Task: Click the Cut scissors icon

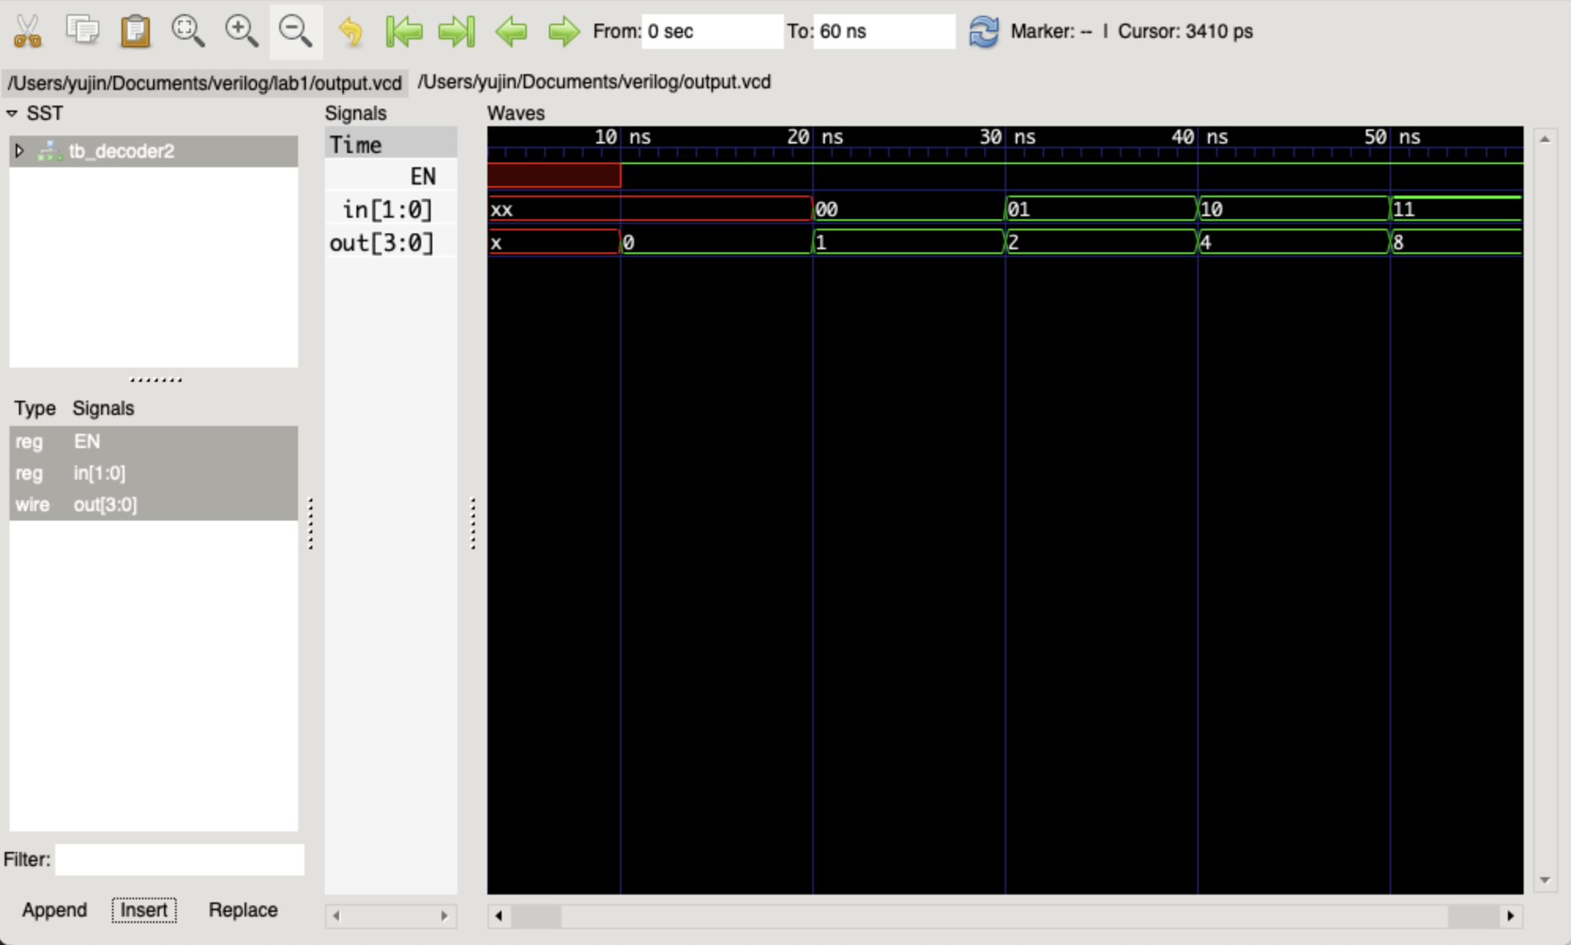Action: (28, 32)
